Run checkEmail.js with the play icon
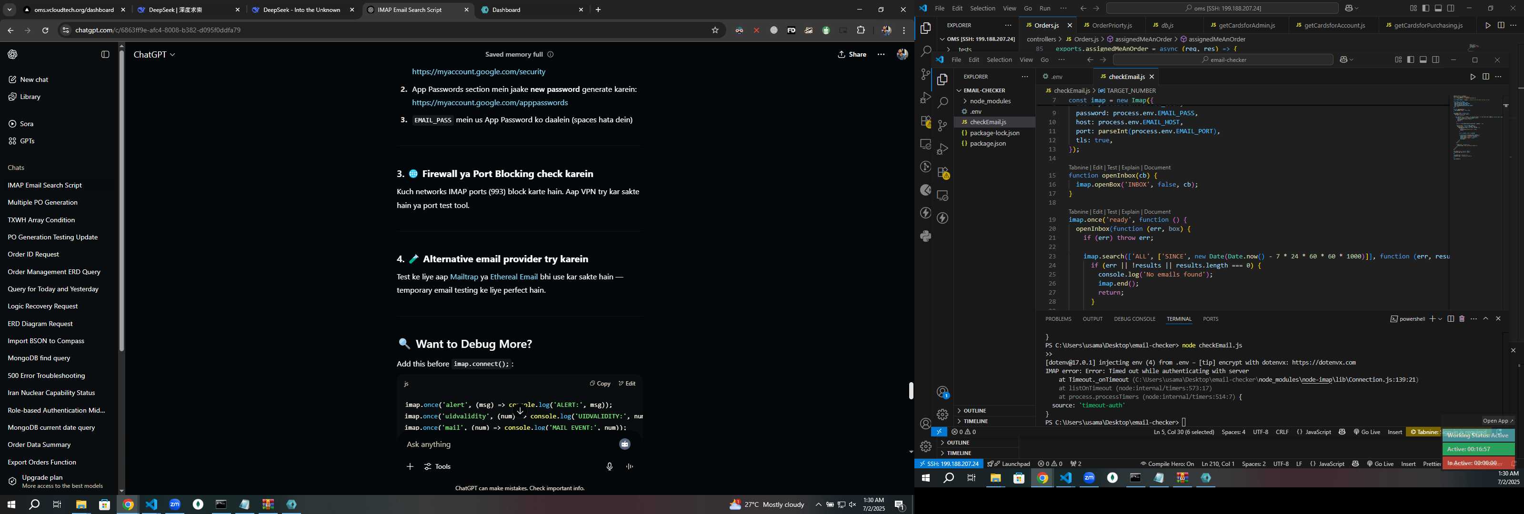 (x=1473, y=77)
